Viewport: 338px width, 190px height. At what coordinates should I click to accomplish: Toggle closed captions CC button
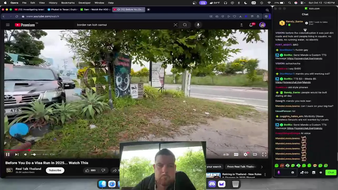click(x=236, y=155)
